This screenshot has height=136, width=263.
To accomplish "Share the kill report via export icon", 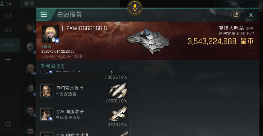I will click(235, 15).
